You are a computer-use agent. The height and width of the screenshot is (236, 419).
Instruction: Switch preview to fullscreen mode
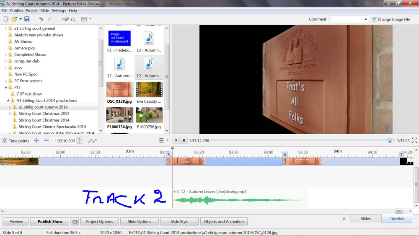414,140
